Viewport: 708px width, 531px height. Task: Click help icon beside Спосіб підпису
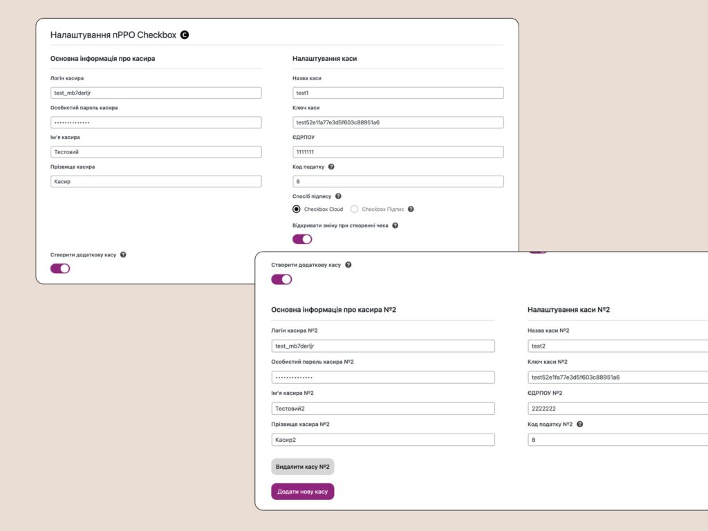(338, 196)
